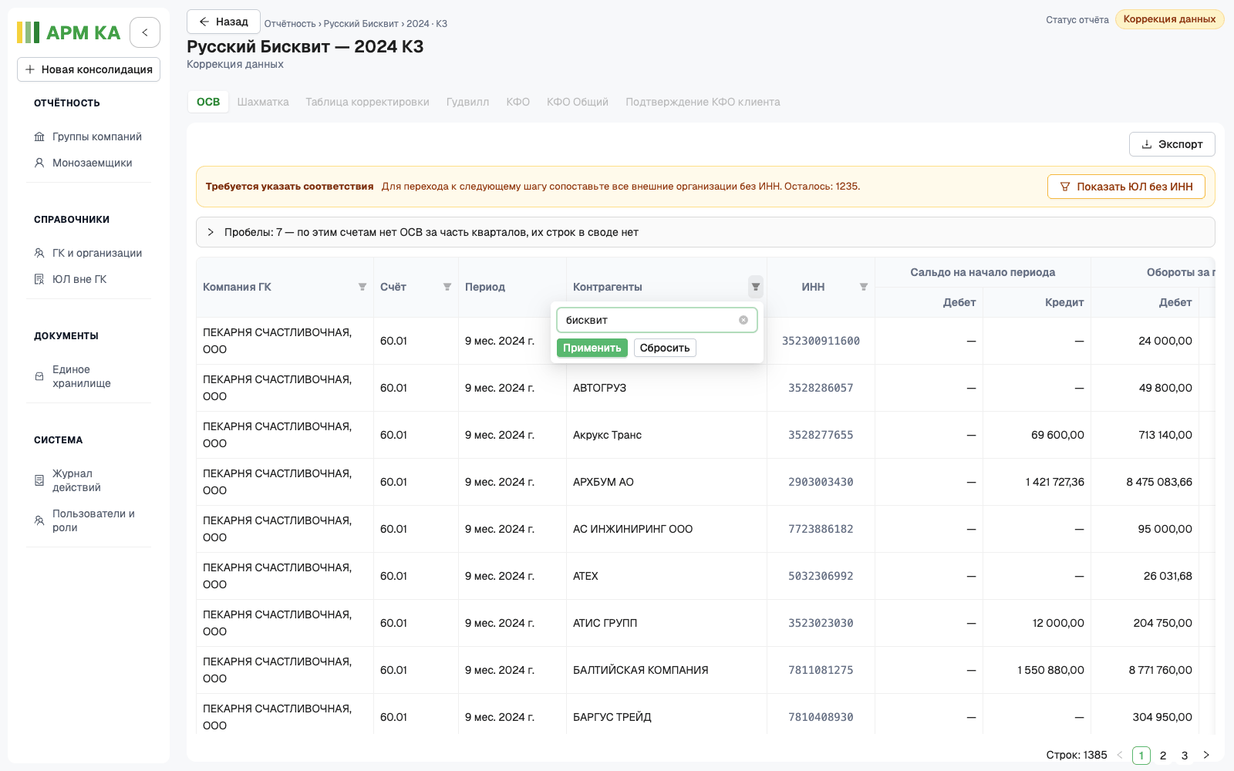The image size is (1234, 771).
Task: Click the Назад button
Action: [x=224, y=22]
